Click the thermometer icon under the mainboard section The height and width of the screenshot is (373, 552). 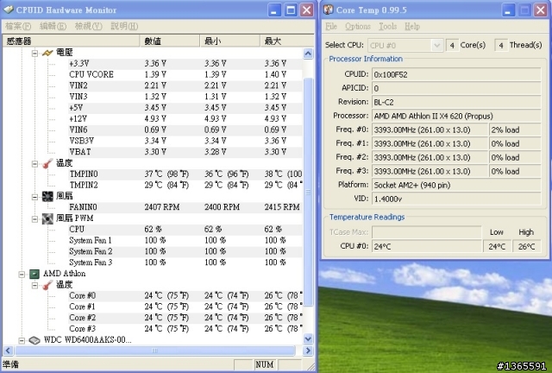[x=47, y=163]
